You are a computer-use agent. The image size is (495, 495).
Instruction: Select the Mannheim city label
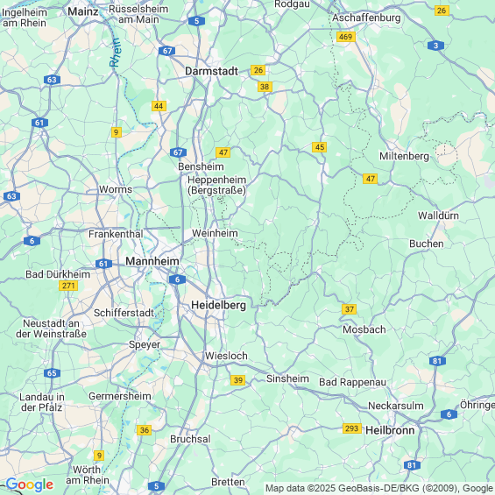[152, 261]
